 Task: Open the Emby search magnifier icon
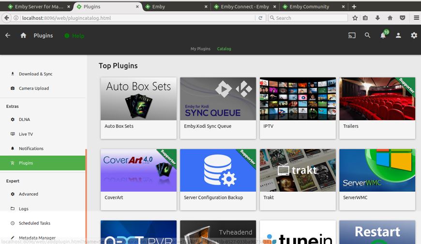point(367,35)
